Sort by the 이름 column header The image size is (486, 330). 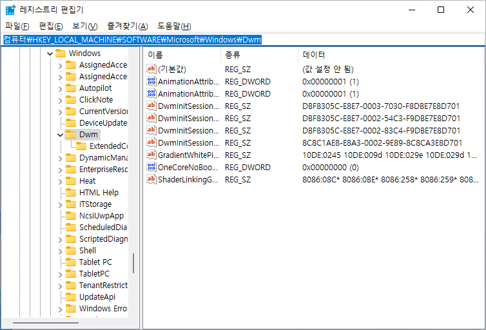pyautogui.click(x=182, y=55)
